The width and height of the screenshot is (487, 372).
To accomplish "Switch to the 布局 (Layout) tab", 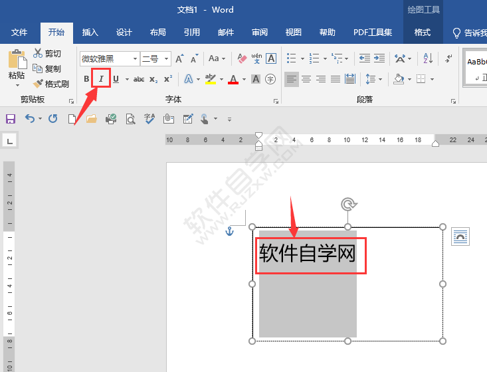I will 157,33.
